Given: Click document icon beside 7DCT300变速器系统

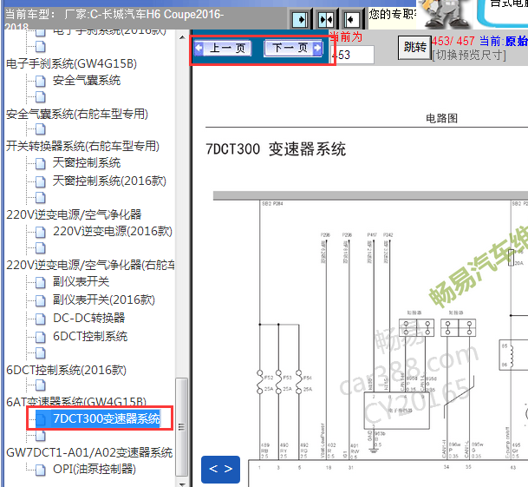Looking at the screenshot, I should 41,419.
